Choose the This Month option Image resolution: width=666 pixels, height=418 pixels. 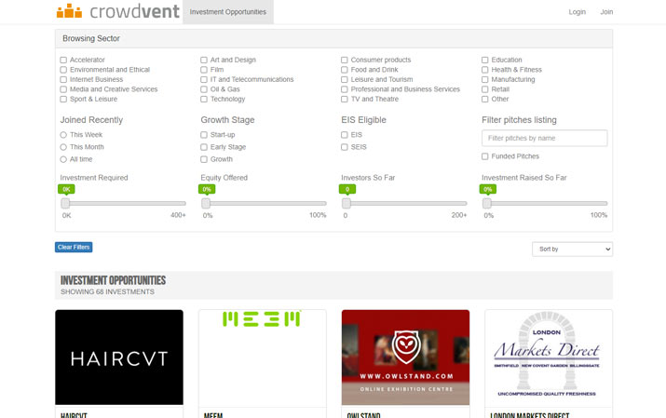[63, 147]
